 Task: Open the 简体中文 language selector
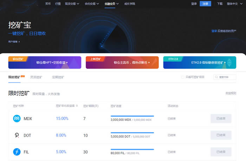233,4
